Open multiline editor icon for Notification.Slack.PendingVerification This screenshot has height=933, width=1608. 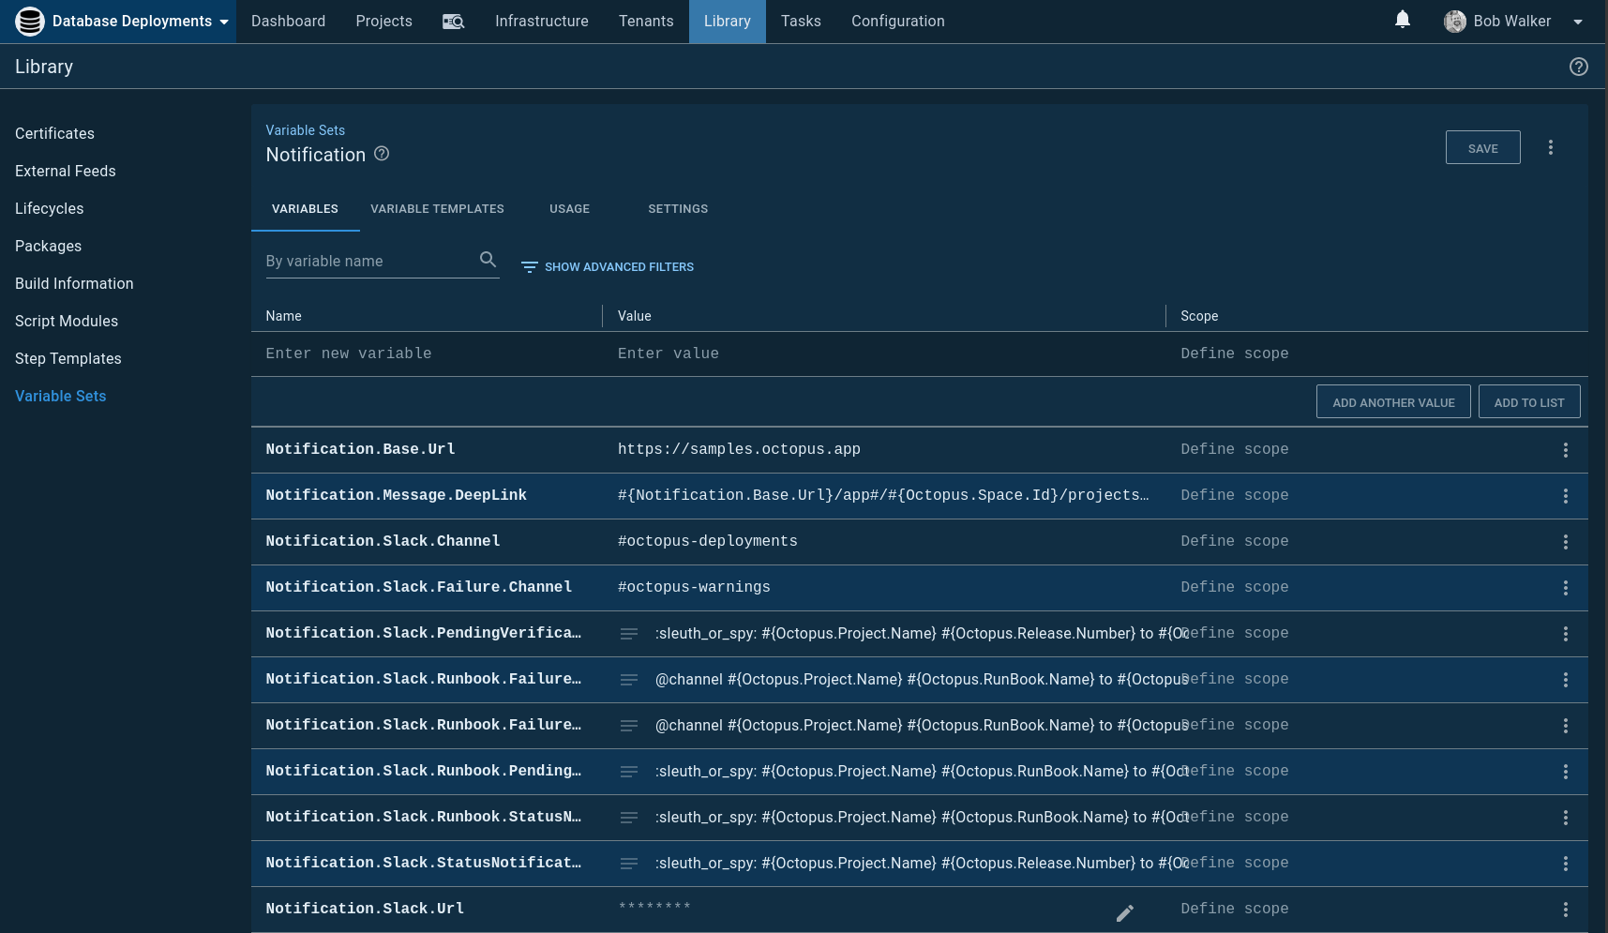[x=629, y=634]
